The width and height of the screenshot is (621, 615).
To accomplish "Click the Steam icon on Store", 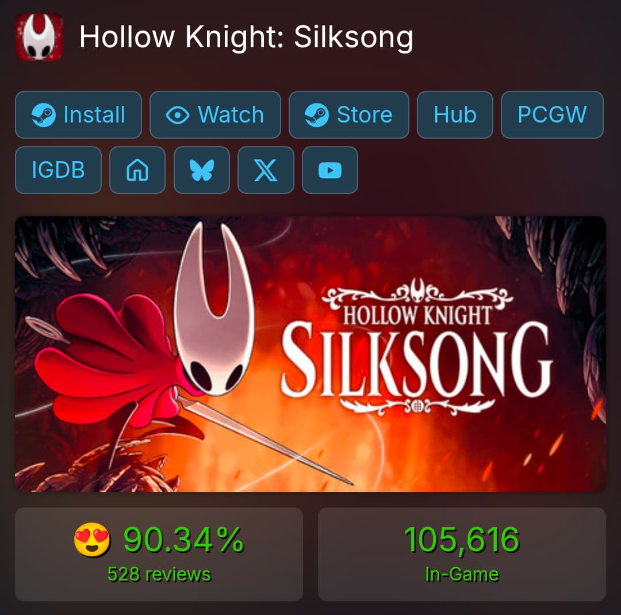I will pyautogui.click(x=316, y=115).
